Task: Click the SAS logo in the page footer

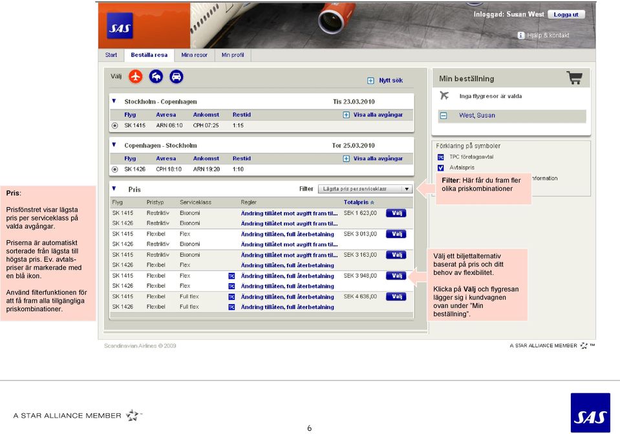Action: [x=590, y=413]
